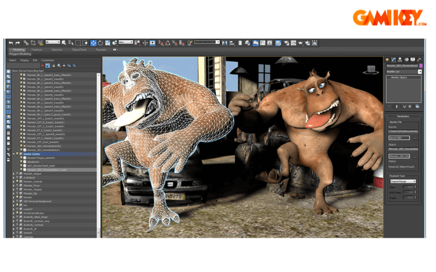
Task: Click the Select and Place tool
Action: click(x=114, y=43)
